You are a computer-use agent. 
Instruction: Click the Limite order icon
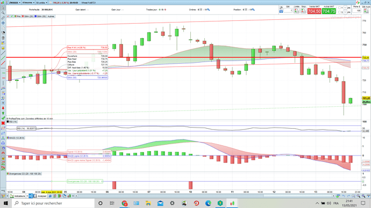click(x=296, y=11)
